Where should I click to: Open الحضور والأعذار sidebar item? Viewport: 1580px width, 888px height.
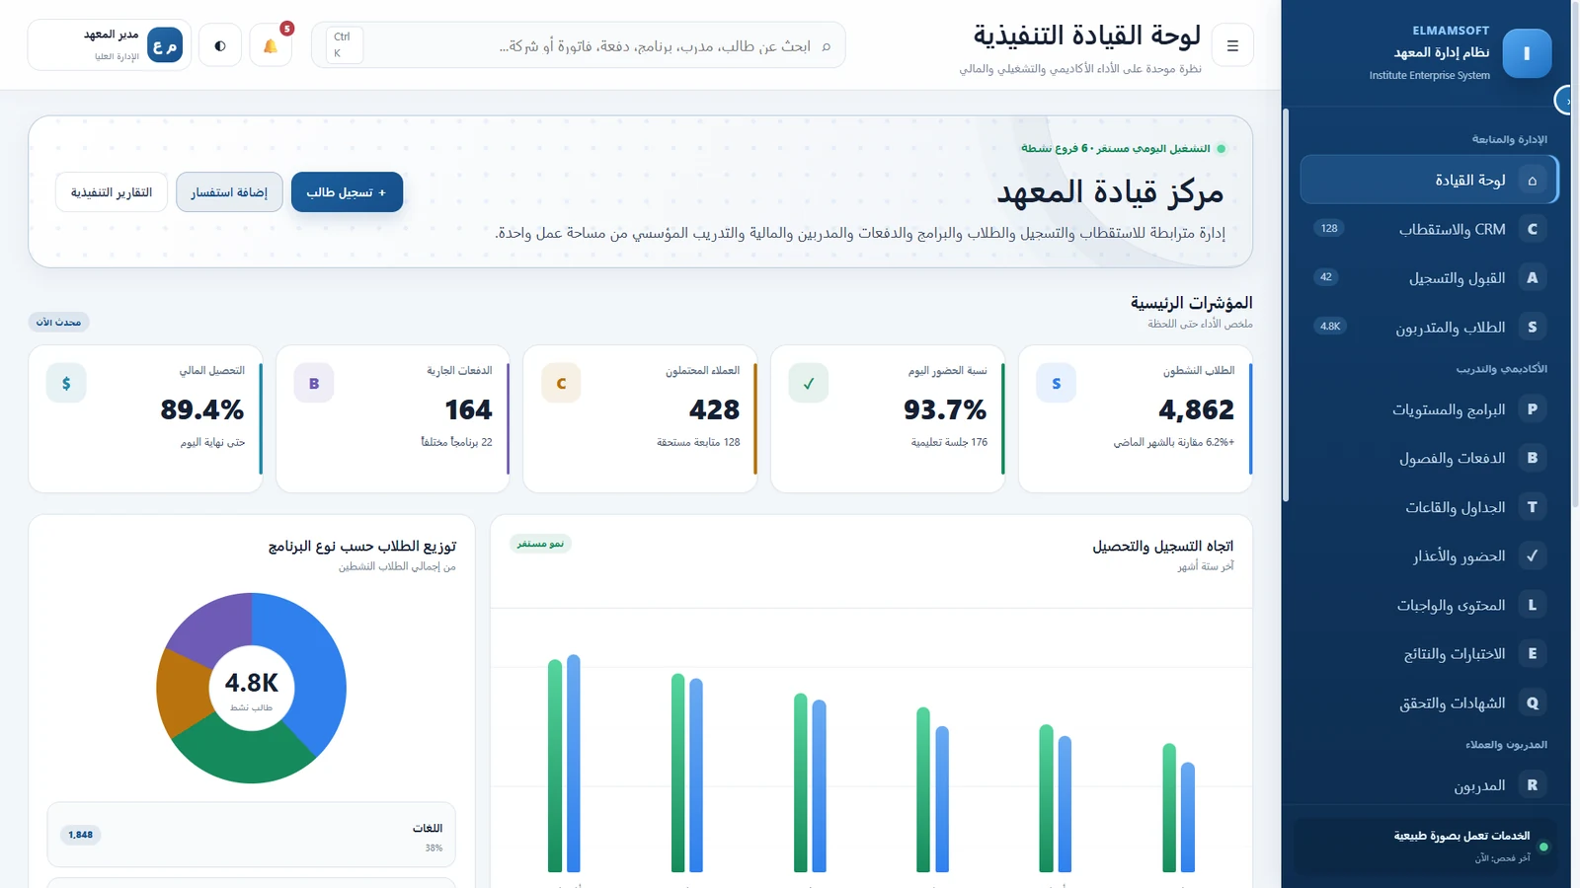[x=1428, y=555]
